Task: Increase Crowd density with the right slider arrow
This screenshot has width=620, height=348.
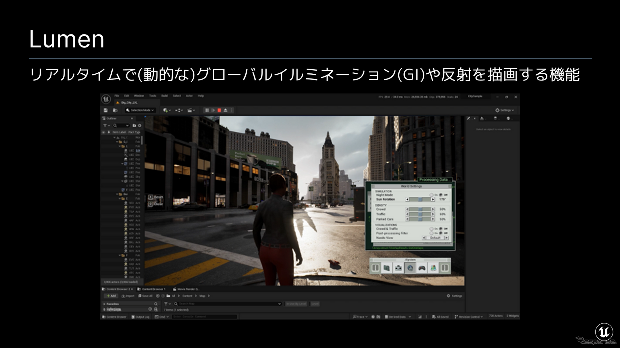Action: tap(433, 209)
